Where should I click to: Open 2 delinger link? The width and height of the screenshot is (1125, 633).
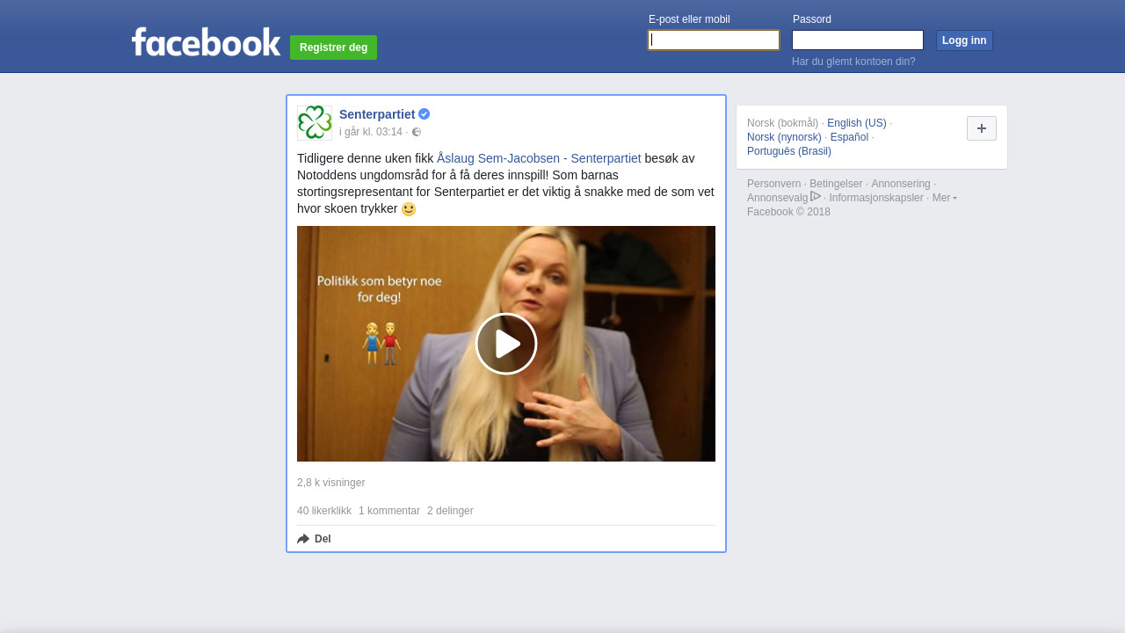click(450, 511)
